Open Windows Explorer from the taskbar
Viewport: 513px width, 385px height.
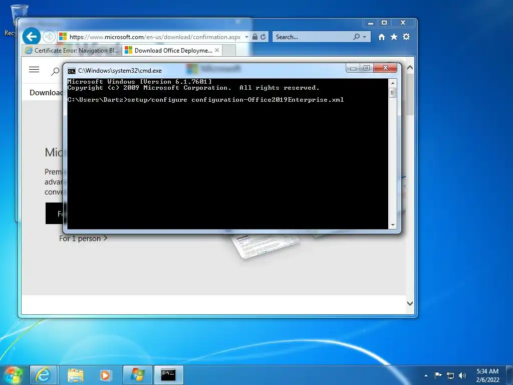(76, 375)
